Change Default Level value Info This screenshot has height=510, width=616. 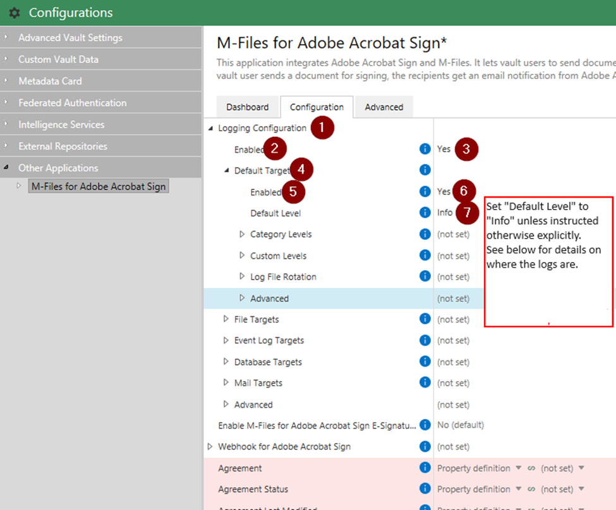tap(445, 213)
